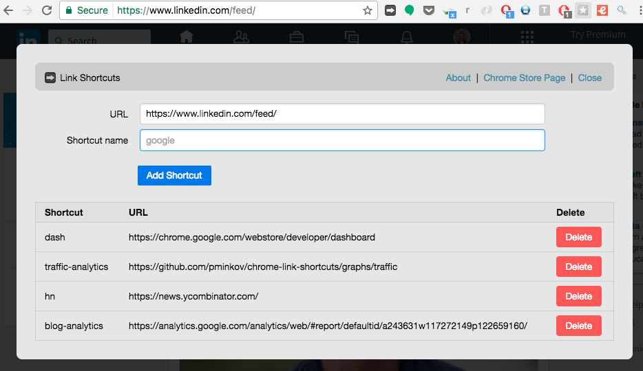
Task: Delete the 'dash' shortcut
Action: click(x=578, y=237)
